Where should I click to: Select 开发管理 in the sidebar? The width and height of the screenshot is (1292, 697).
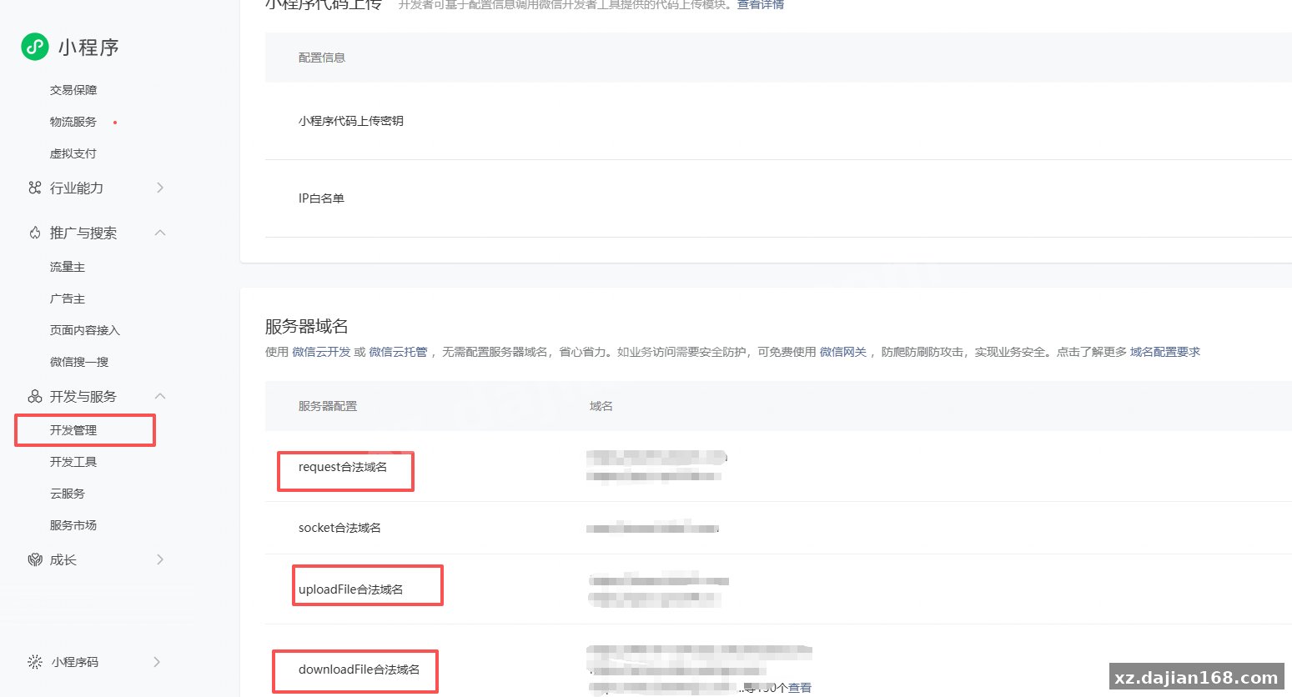[73, 430]
